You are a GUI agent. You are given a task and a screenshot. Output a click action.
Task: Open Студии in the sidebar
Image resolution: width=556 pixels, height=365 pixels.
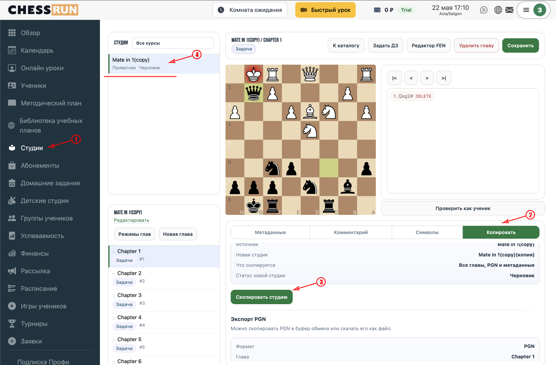pos(32,148)
